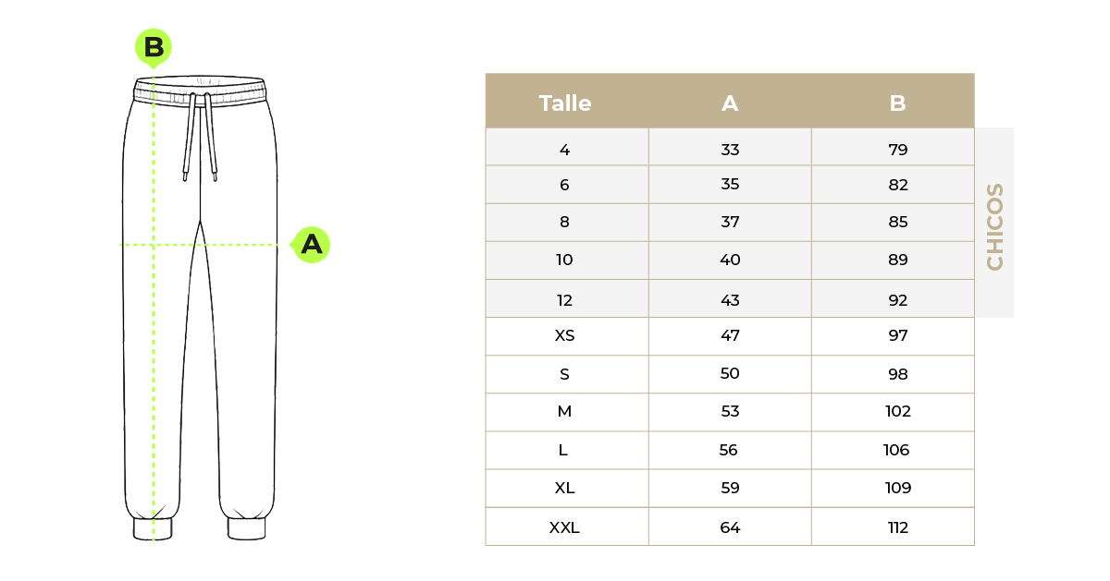Click the vertical CHICOS label

tap(995, 226)
